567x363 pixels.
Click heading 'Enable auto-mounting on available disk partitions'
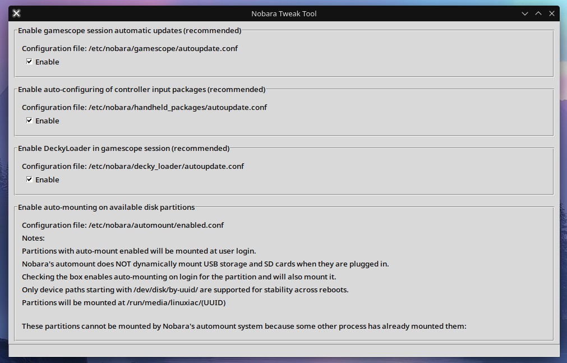tap(107, 208)
